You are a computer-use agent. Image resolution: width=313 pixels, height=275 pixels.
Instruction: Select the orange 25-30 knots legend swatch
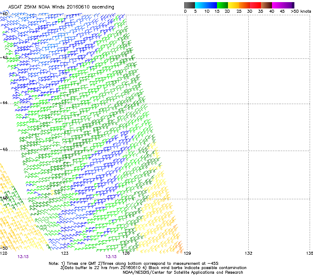244,5
